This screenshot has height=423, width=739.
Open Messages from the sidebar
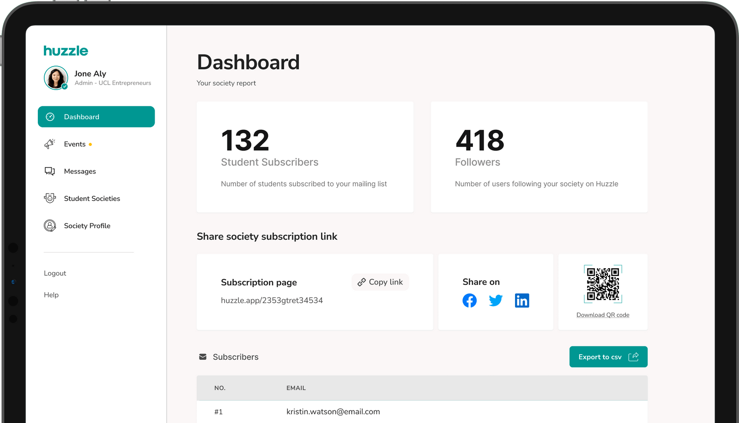click(x=80, y=171)
